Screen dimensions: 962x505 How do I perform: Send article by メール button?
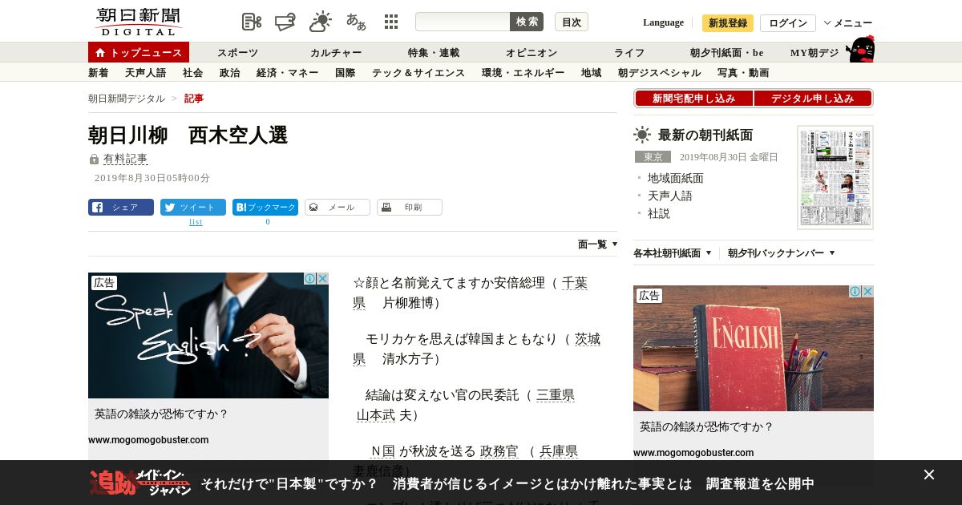tap(338, 207)
